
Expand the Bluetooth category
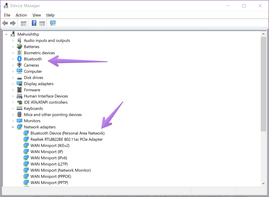[13, 59]
